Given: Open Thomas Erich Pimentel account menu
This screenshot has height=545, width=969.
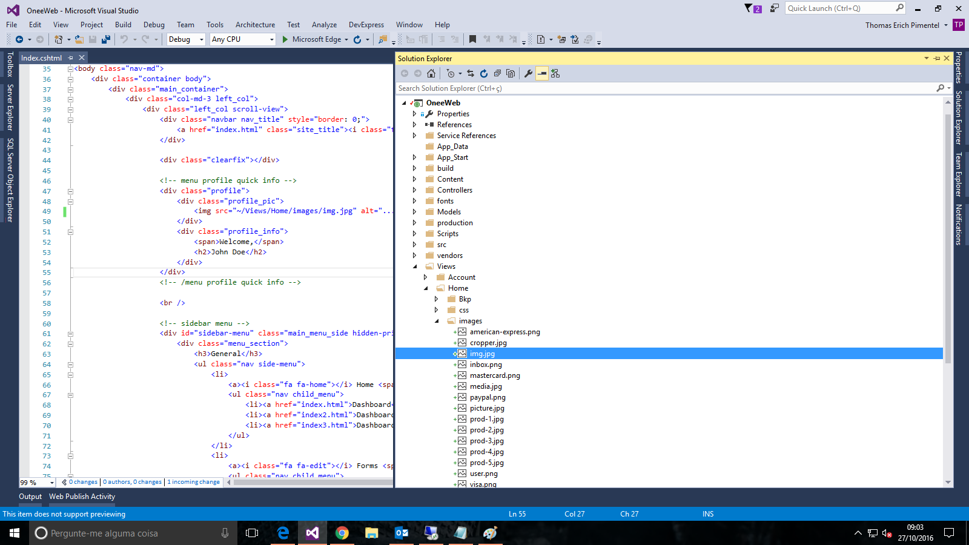Looking at the screenshot, I should coord(906,25).
